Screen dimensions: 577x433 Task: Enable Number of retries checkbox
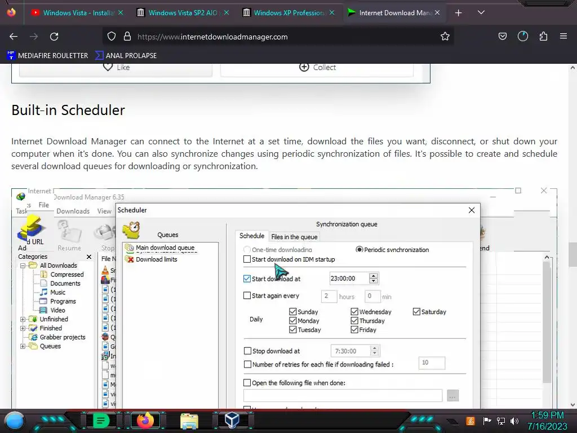pyautogui.click(x=247, y=365)
